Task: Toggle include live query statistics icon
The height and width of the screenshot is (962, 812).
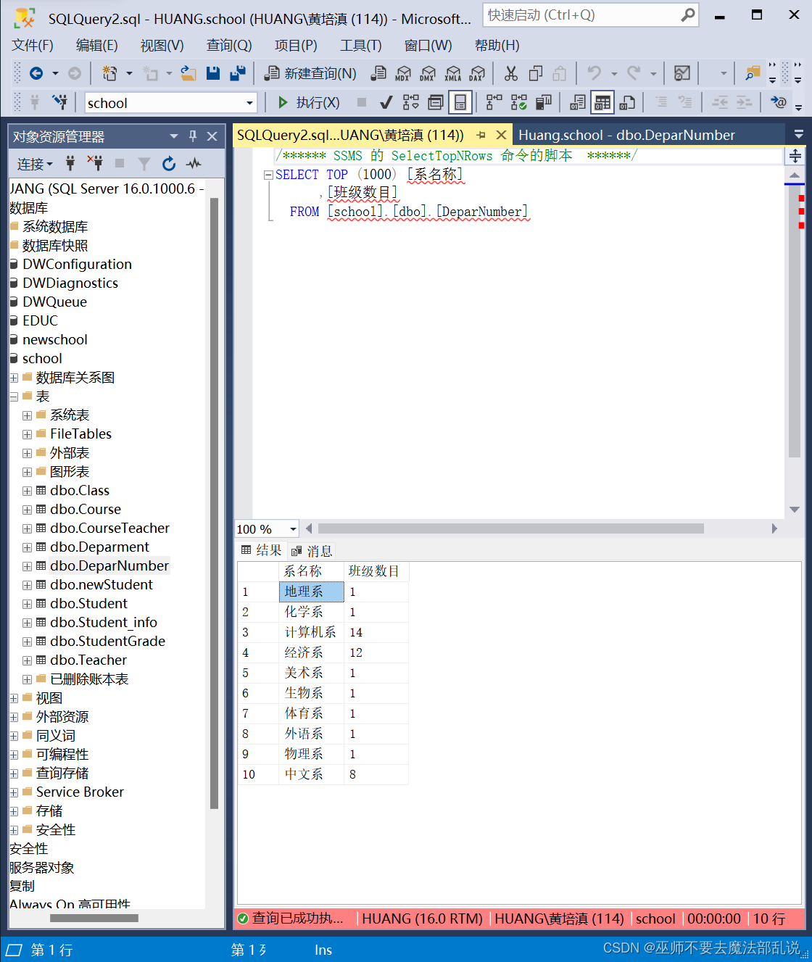Action: (519, 102)
